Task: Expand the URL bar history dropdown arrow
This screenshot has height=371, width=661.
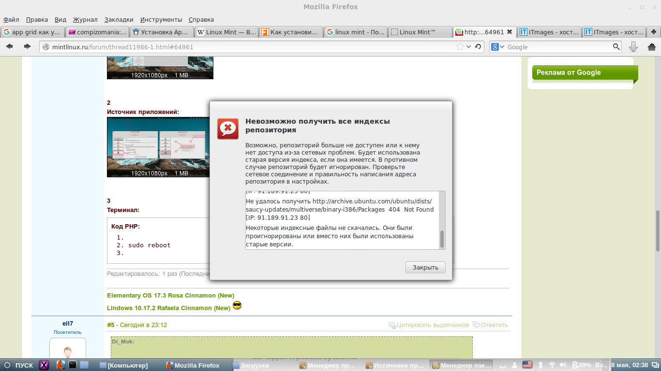Action: 468,47
